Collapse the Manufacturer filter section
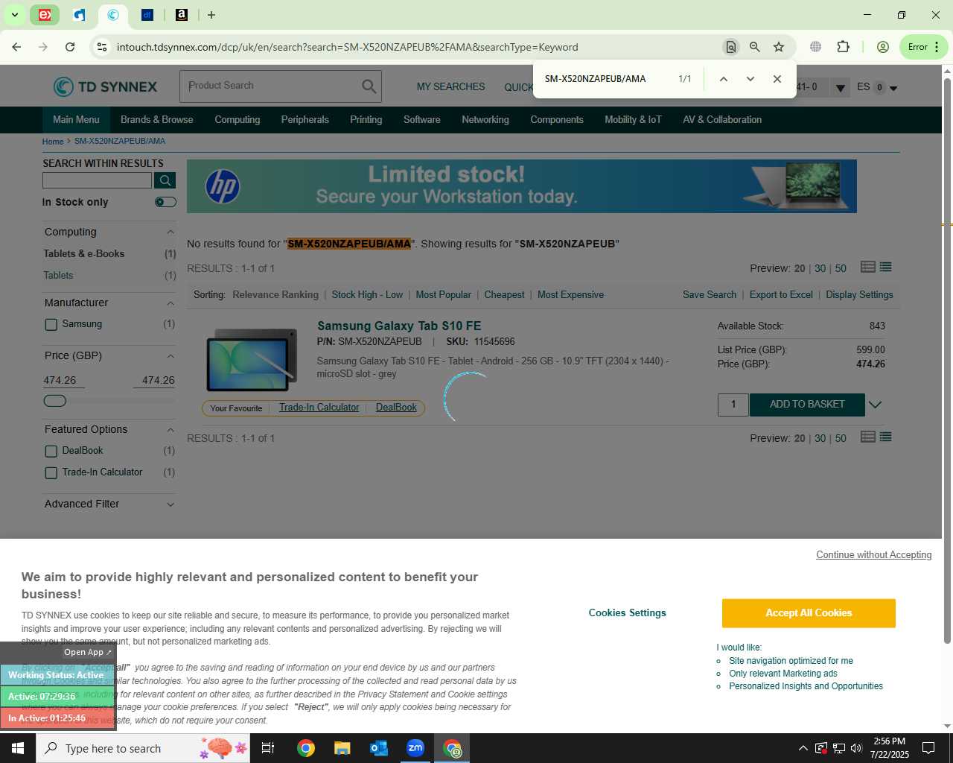Screen dimensions: 953x763 (170, 303)
